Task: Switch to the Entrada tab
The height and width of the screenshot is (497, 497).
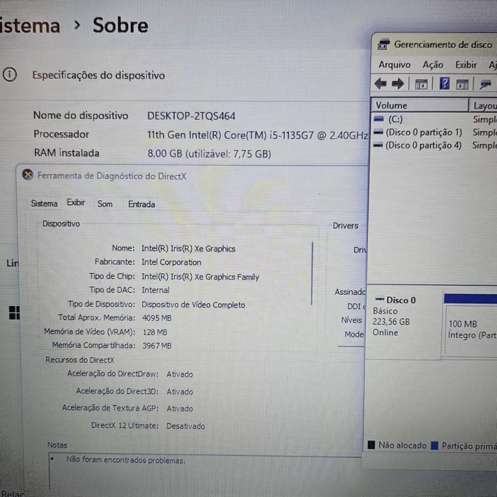Action: point(142,204)
